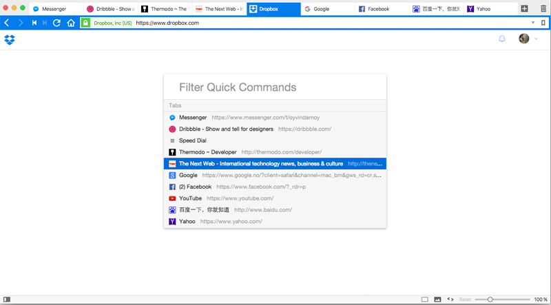Image resolution: width=551 pixels, height=305 pixels.
Task: Open the Dropbox notifications bell
Action: (502, 39)
